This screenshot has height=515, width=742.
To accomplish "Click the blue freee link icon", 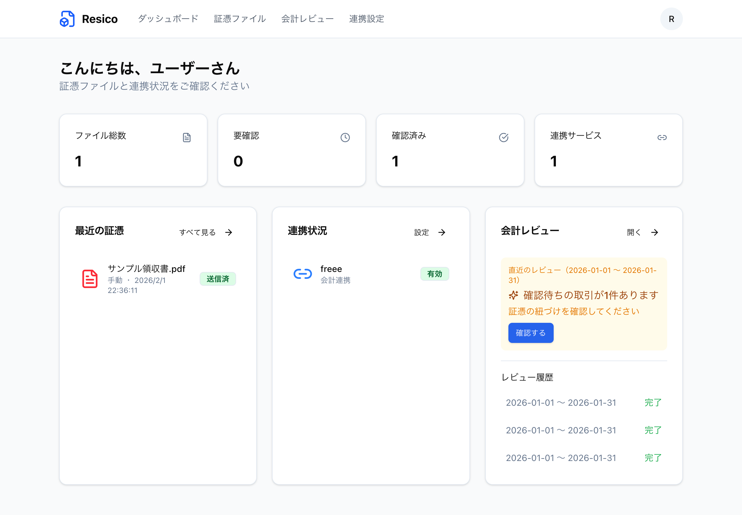I will click(x=303, y=274).
